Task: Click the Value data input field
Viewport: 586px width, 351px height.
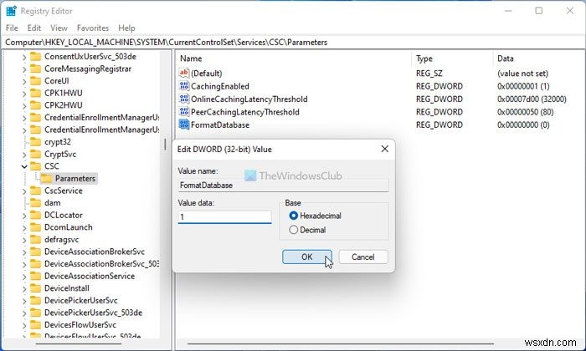Action: coord(224,216)
